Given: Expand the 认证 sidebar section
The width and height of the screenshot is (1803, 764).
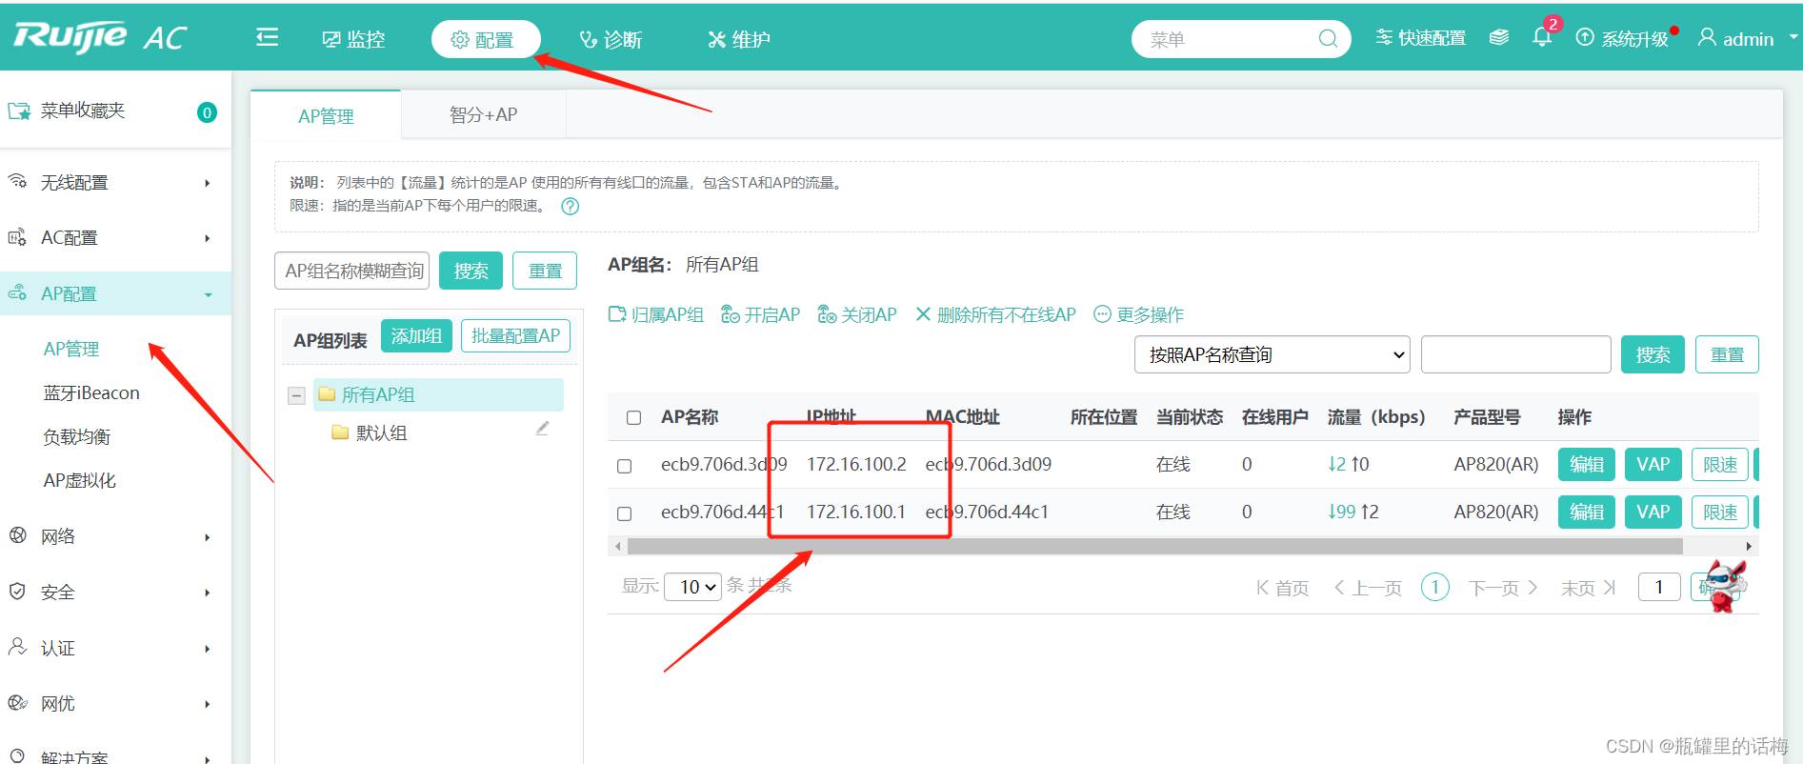Looking at the screenshot, I should tap(114, 648).
